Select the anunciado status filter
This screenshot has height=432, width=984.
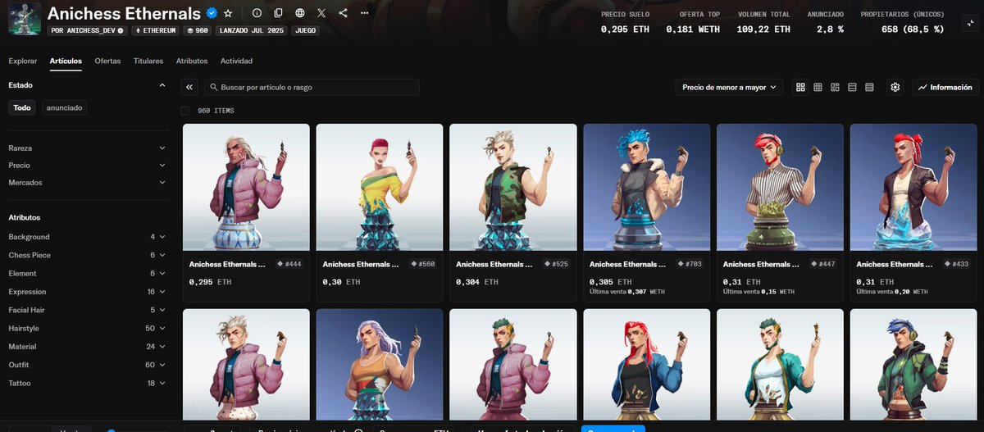[x=64, y=107]
